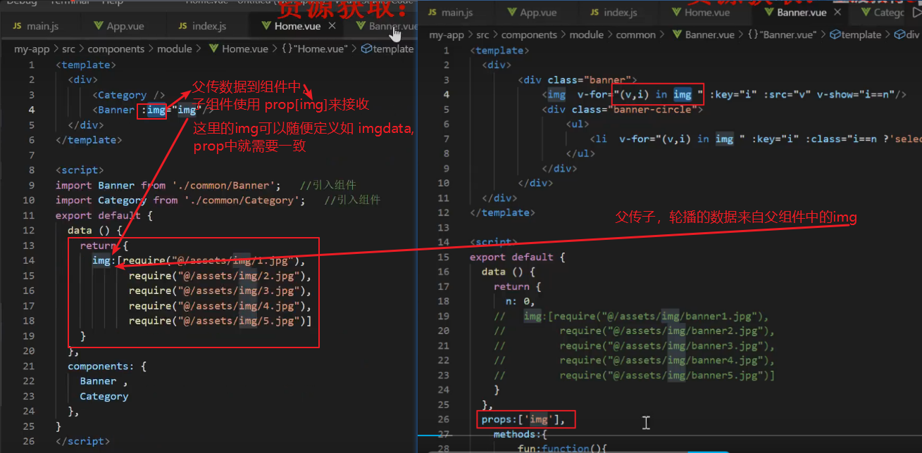This screenshot has width=922, height=453.
Task: Open src breadcrumb in right editor
Action: tap(482, 34)
